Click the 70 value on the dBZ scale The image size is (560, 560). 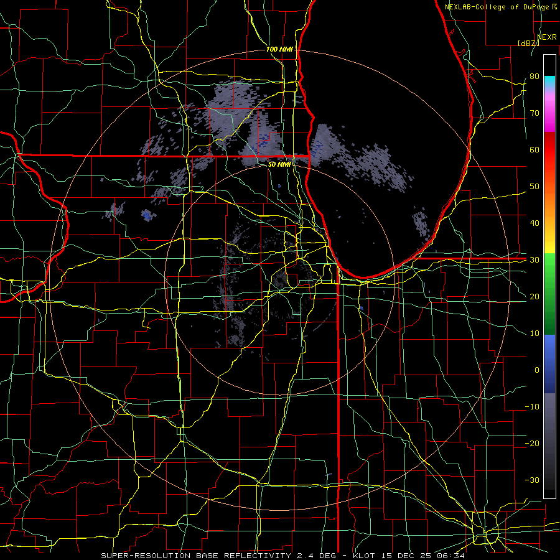click(534, 113)
